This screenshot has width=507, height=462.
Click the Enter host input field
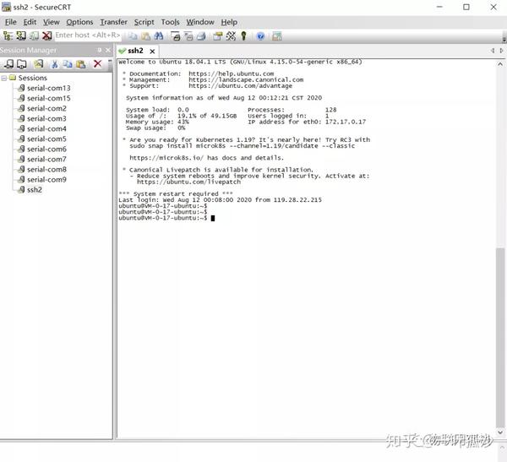click(88, 35)
